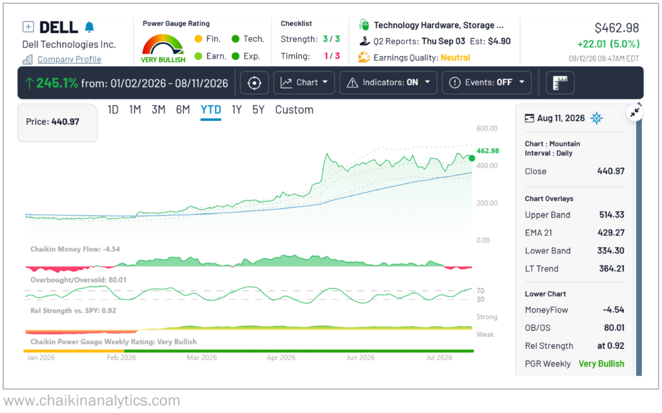Click the MoneyFlow -4.54 value

[614, 310]
